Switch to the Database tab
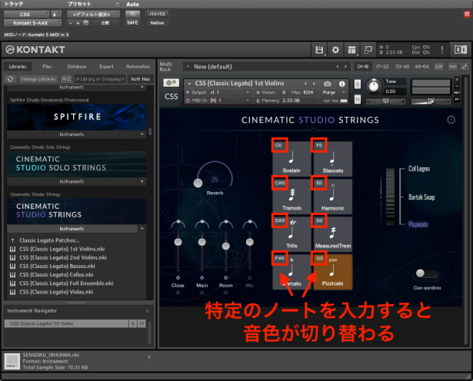The image size is (473, 381). point(77,67)
